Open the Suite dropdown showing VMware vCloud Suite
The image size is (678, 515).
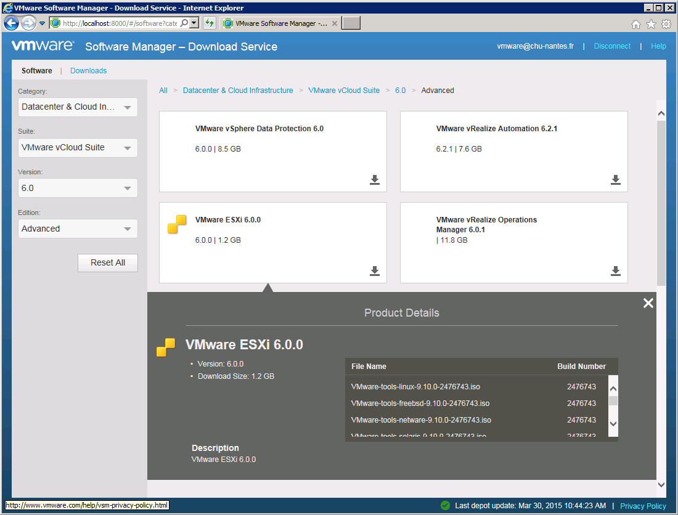coord(78,148)
